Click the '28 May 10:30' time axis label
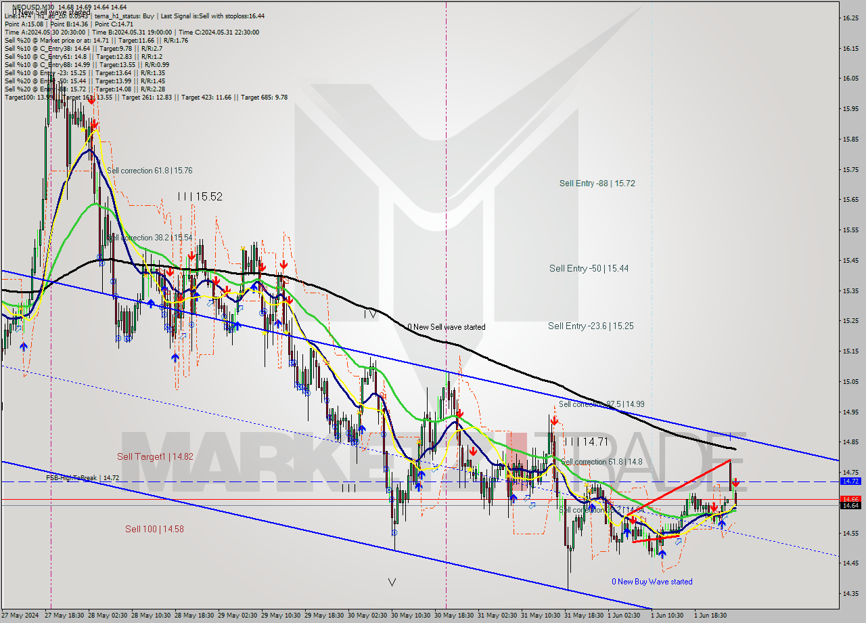 coord(152,616)
